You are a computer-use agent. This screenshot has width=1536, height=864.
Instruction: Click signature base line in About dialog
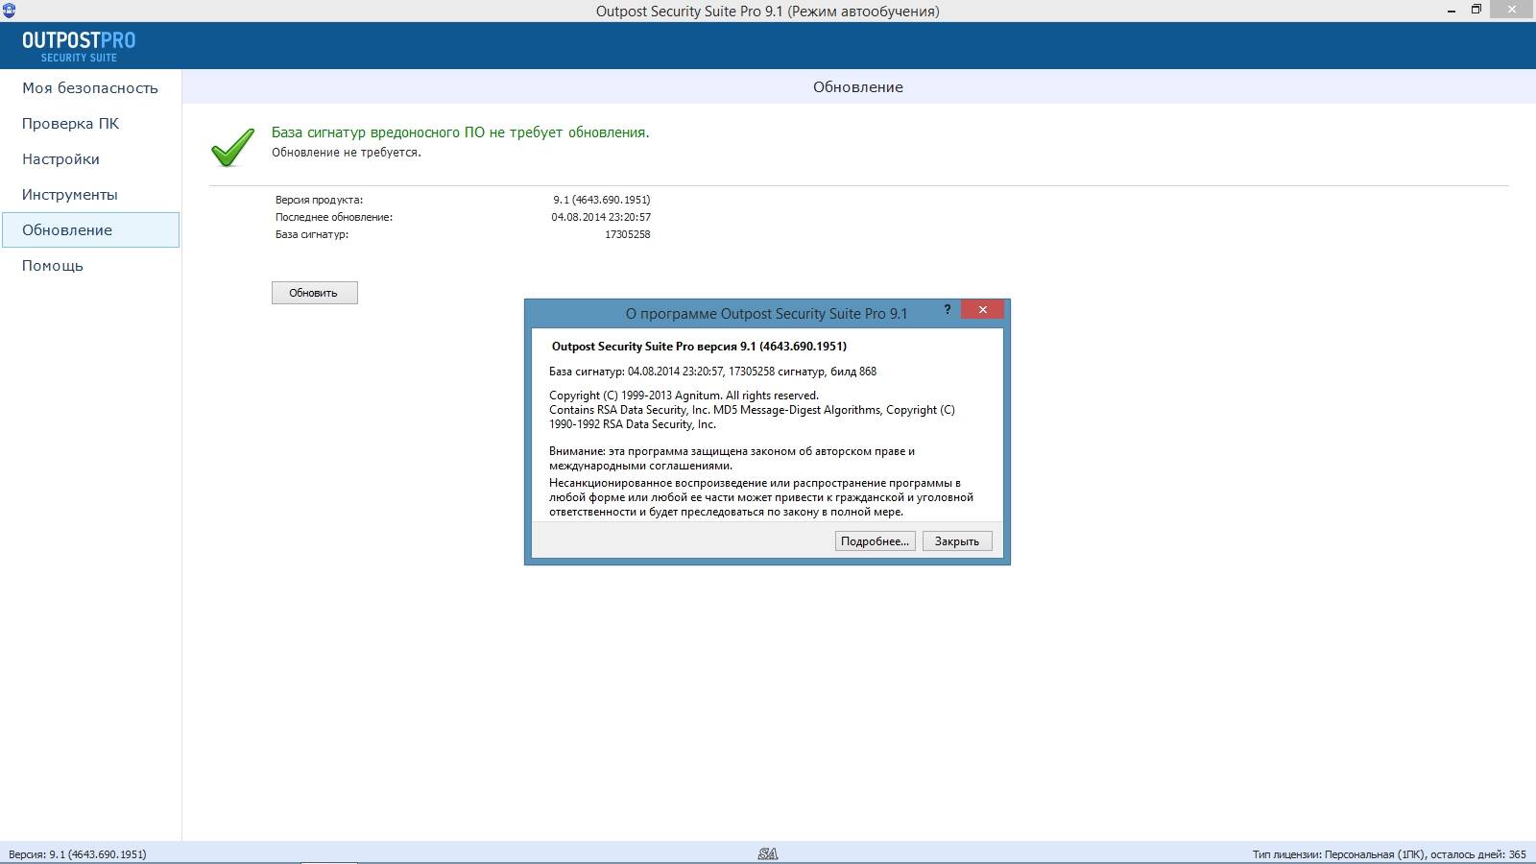pyautogui.click(x=712, y=372)
